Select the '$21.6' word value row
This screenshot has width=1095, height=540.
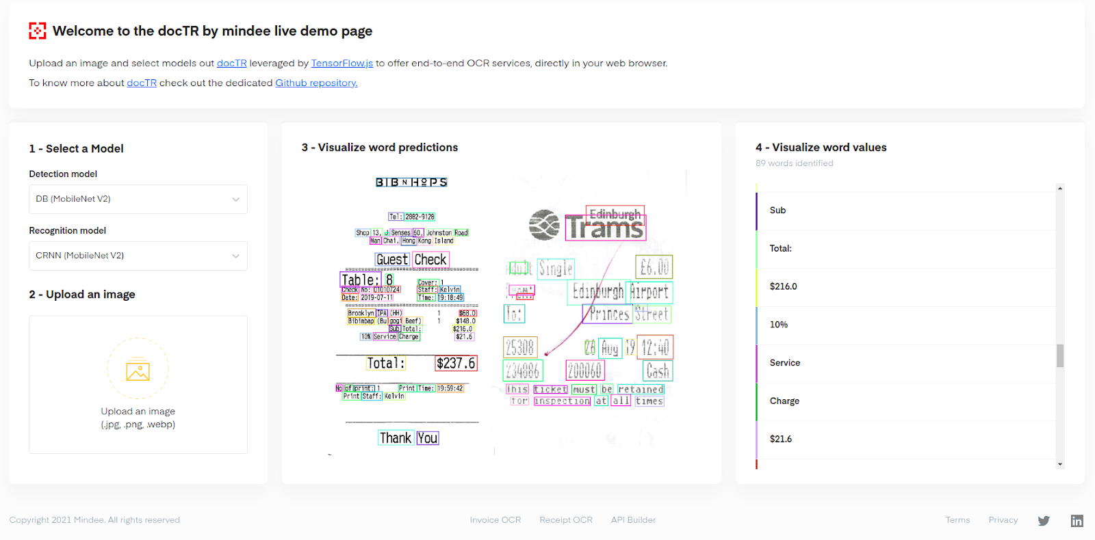point(905,440)
